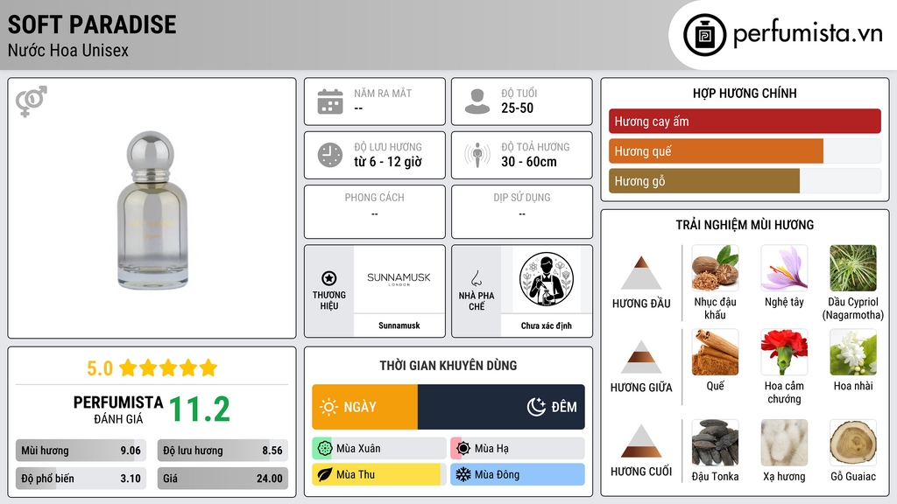Click the calendar icon for Năm ra mắt
897x504 pixels.
[330, 101]
